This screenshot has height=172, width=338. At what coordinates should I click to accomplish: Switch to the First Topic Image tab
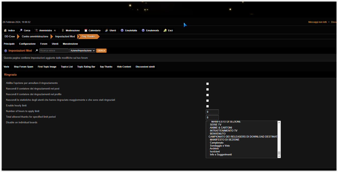[47, 67]
